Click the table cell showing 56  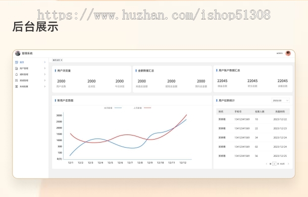tap(256, 156)
